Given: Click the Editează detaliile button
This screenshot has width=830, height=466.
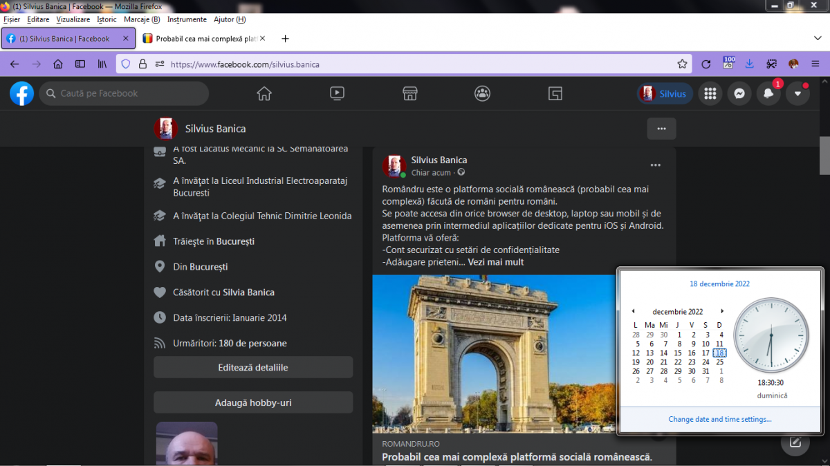Looking at the screenshot, I should pos(253,368).
